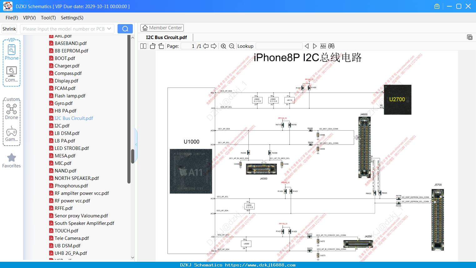Open the Tool(T) menu

point(48,18)
